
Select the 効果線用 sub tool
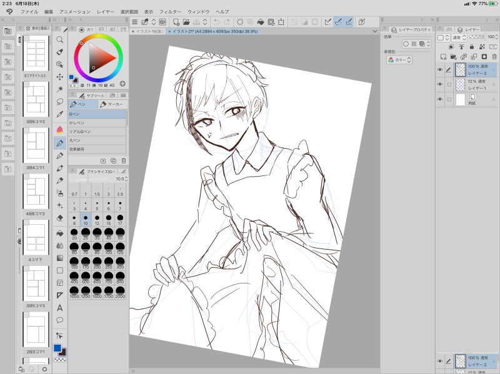click(x=97, y=149)
